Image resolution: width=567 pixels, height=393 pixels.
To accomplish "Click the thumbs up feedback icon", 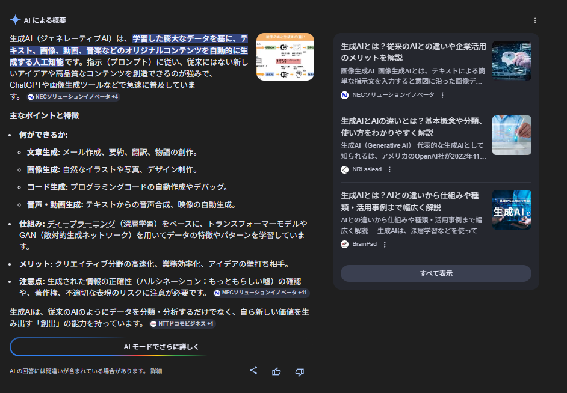I will (x=276, y=371).
